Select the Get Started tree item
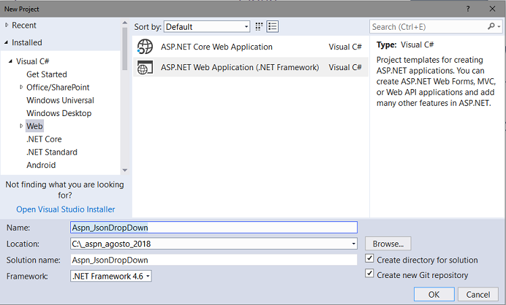Screen dimensions: 506x305 (x=47, y=74)
